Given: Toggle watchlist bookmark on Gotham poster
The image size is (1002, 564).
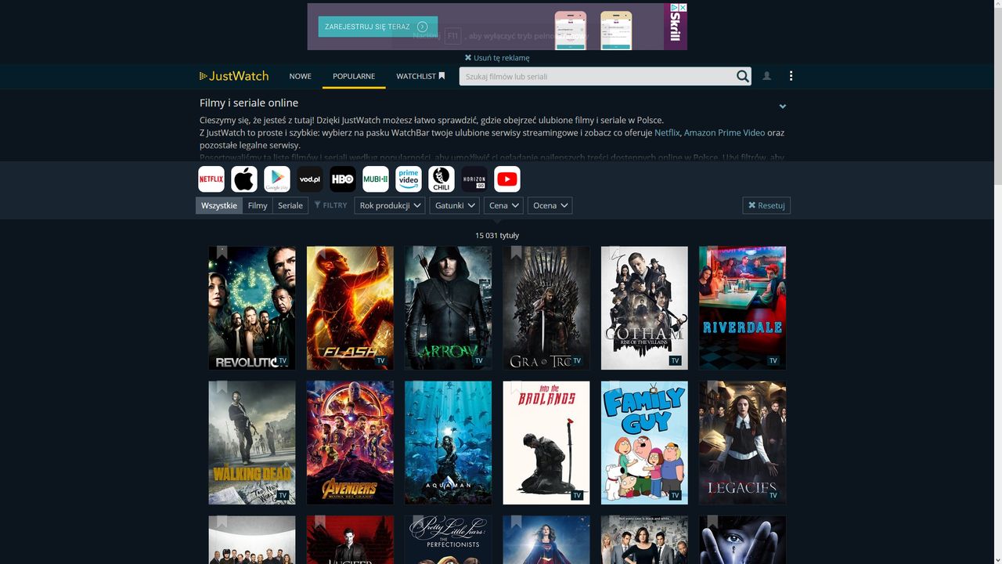Looking at the screenshot, I should (614, 253).
